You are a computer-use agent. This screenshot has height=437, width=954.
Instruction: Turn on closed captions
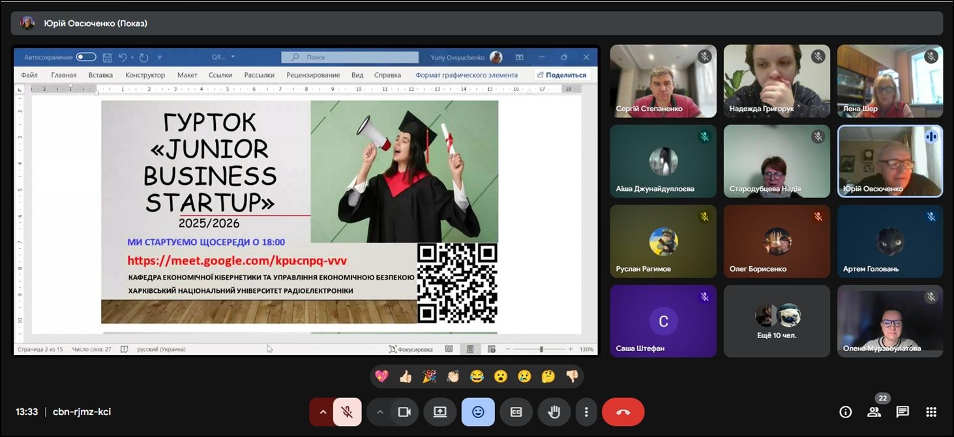[x=516, y=412]
